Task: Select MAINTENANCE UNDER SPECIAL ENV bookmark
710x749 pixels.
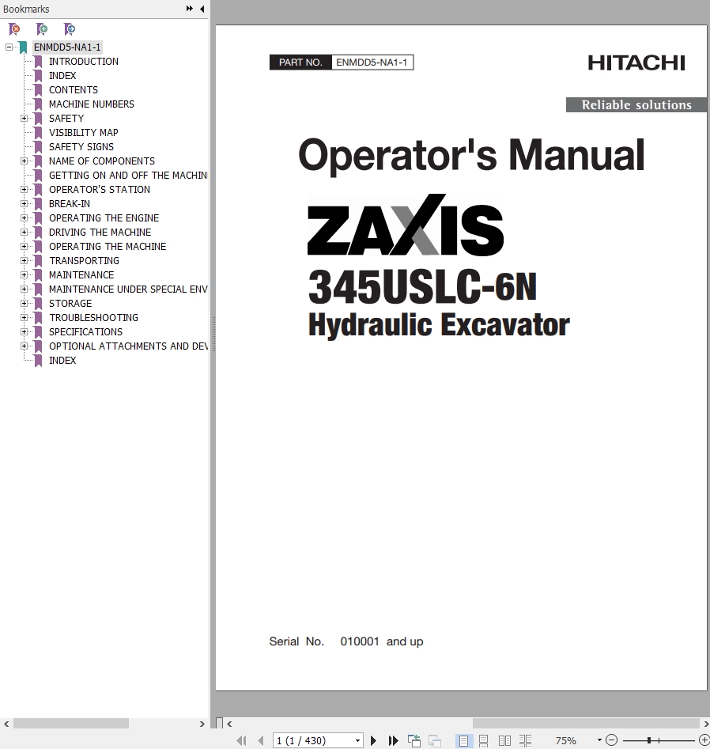Action: point(128,289)
